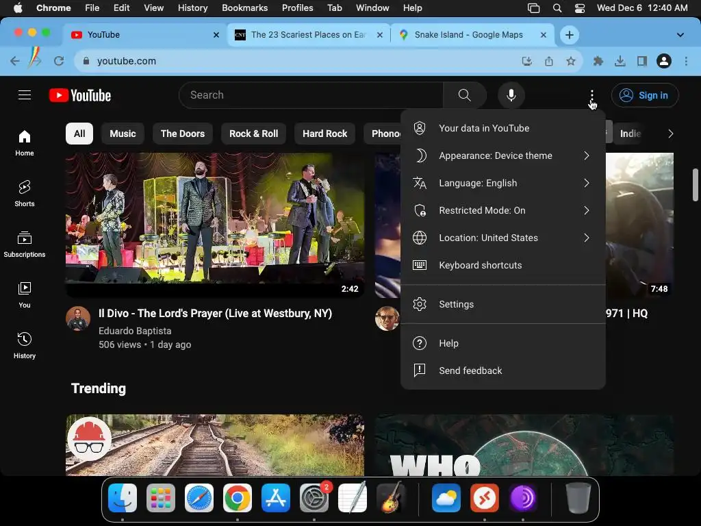Open Help from the menu
This screenshot has height=526, width=701.
(x=503, y=343)
